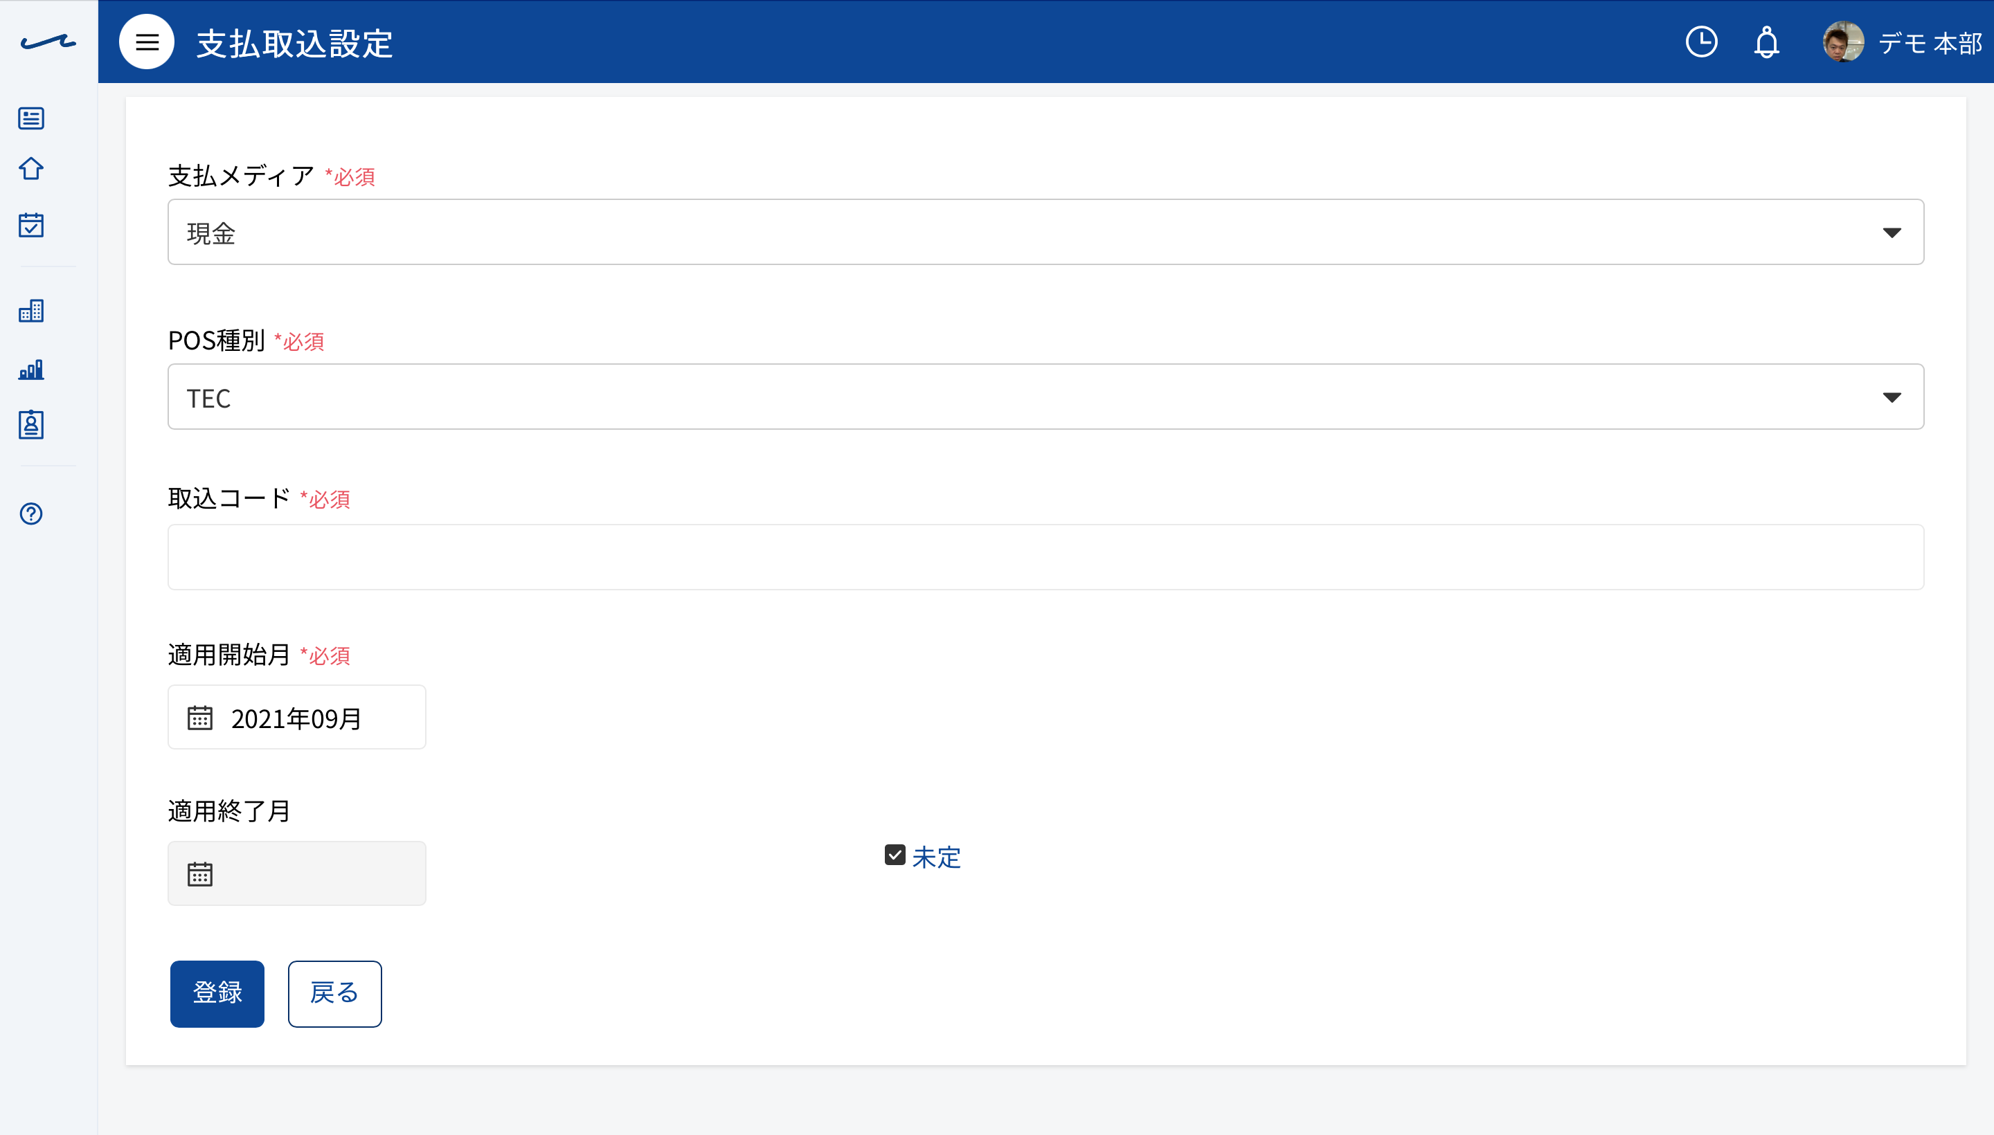This screenshot has width=1994, height=1135.
Task: Click the wave logo in sidebar
Action: [48, 42]
